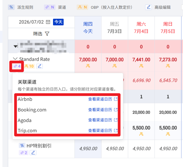
Task: Collapse the Standard Rate chevron
Action: (x=15, y=59)
